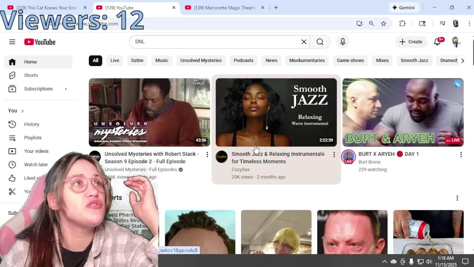Open YouTube notifications bell
The image size is (474, 267).
[437, 42]
